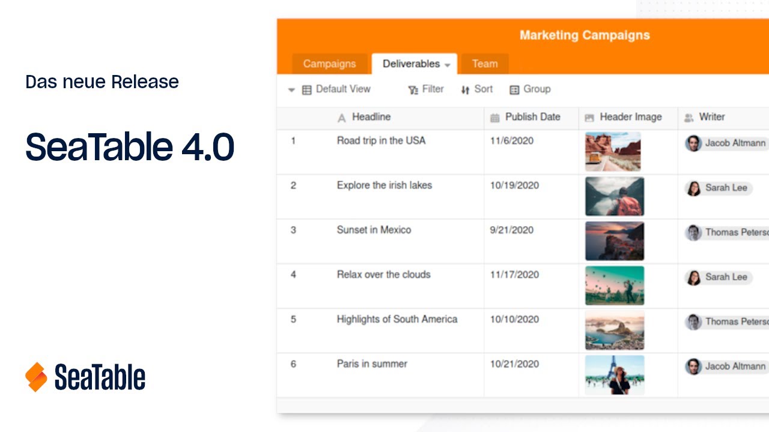769x432 pixels.
Task: Click the SeaTable logo at the bottom left
Action: 85,377
